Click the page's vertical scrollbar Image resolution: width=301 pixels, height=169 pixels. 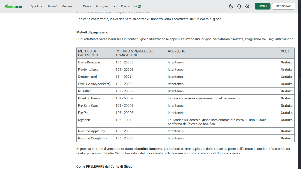click(x=299, y=88)
